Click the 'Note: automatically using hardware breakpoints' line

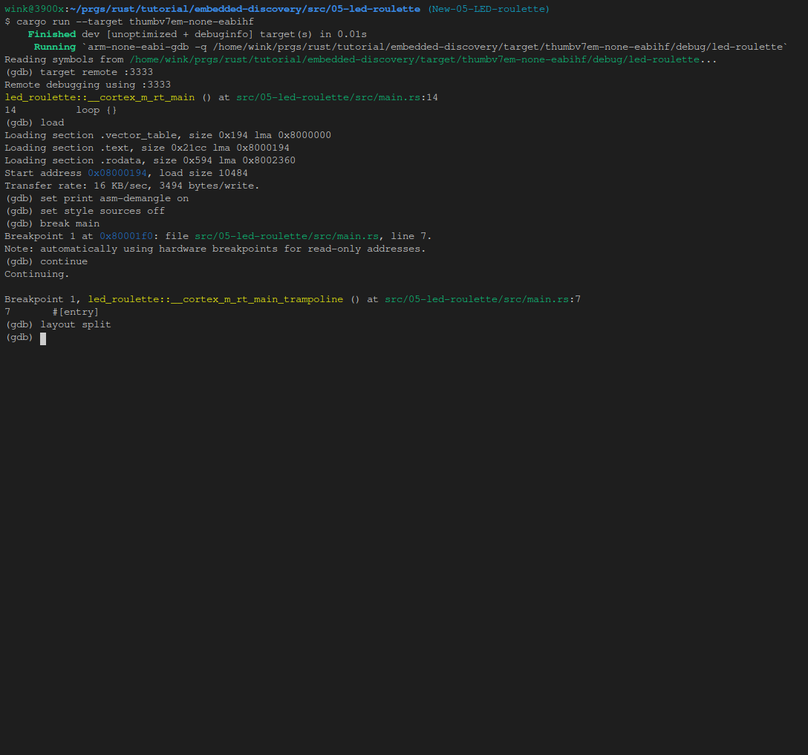[x=215, y=249]
